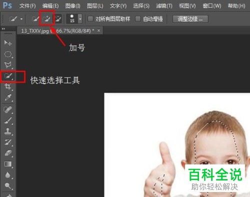Select the History Brush tool

tap(8, 142)
